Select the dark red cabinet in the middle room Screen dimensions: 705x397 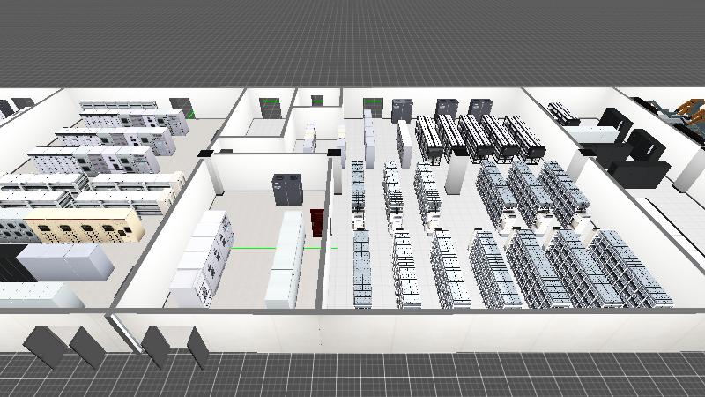pyautogui.click(x=318, y=222)
